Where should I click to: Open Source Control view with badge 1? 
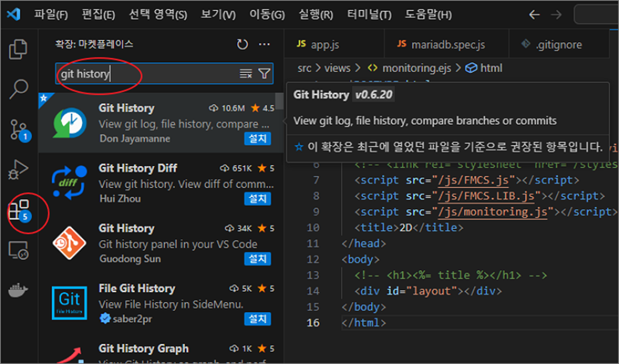pyautogui.click(x=19, y=130)
